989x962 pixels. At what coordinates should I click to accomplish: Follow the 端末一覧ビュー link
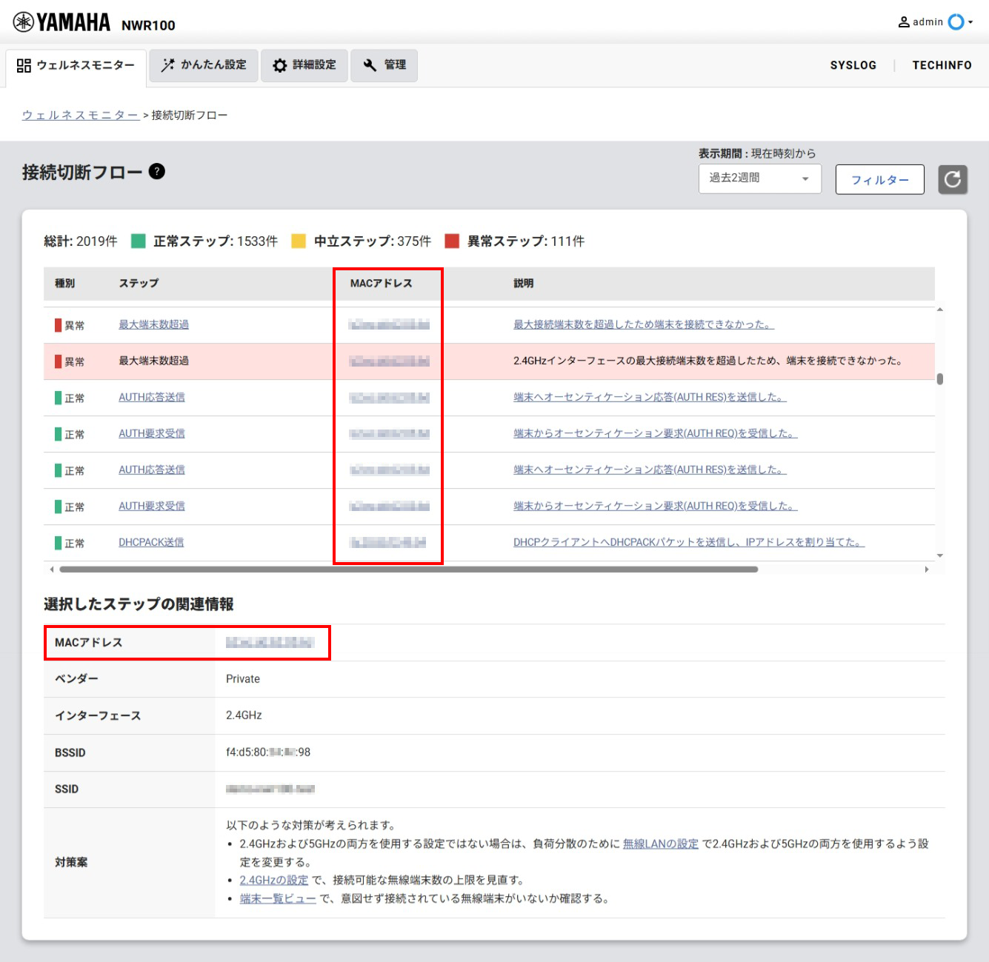pos(278,898)
